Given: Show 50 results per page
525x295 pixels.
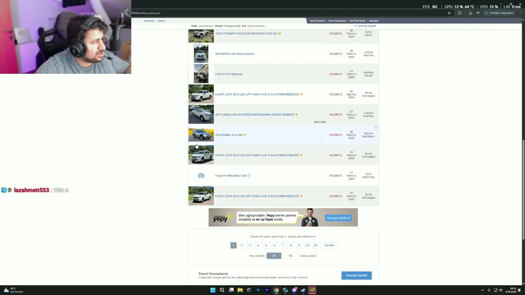Looking at the screenshot, I should [x=290, y=256].
